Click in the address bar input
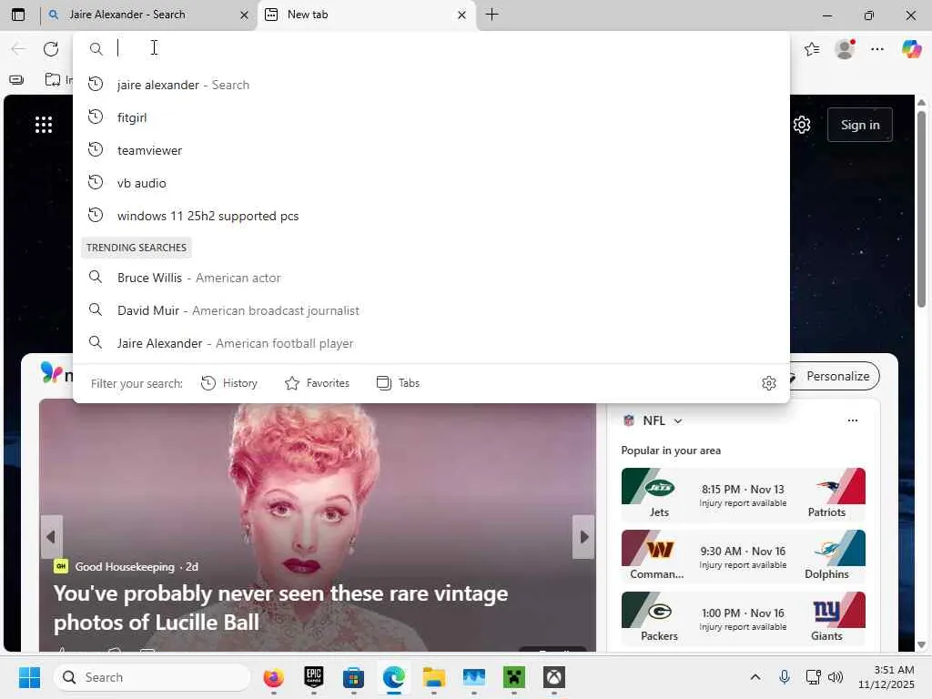The height and width of the screenshot is (699, 932). [446, 48]
